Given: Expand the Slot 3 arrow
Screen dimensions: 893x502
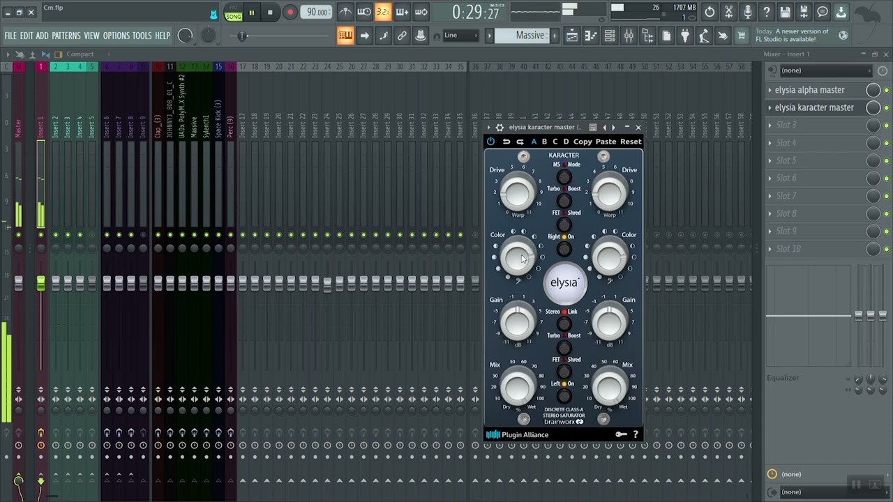Looking at the screenshot, I should pos(770,125).
